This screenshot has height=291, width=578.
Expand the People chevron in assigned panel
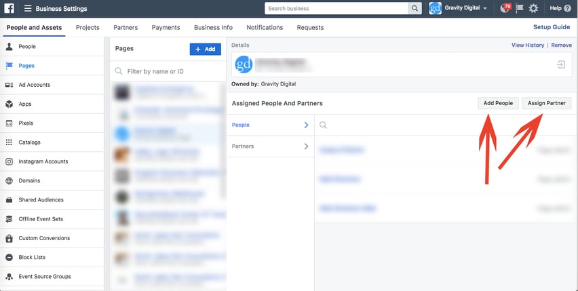point(306,125)
